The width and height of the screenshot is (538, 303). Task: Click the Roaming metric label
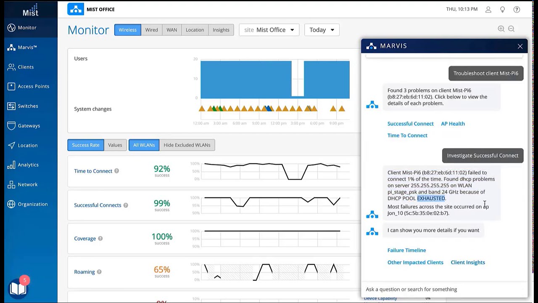(x=84, y=271)
